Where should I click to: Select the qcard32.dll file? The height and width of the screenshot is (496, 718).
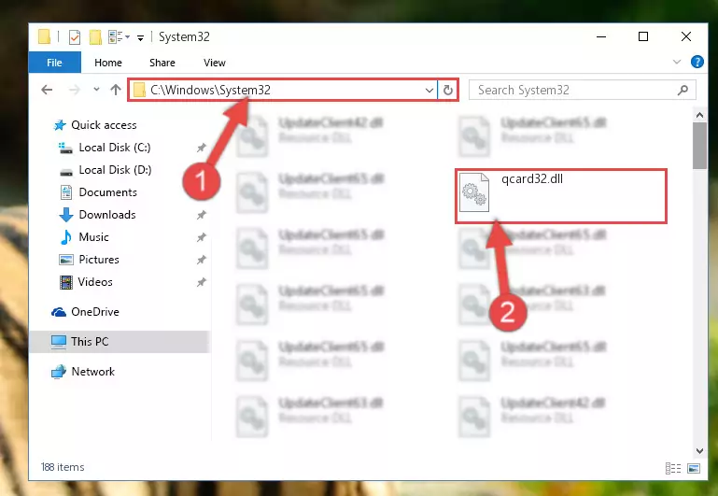(x=560, y=196)
